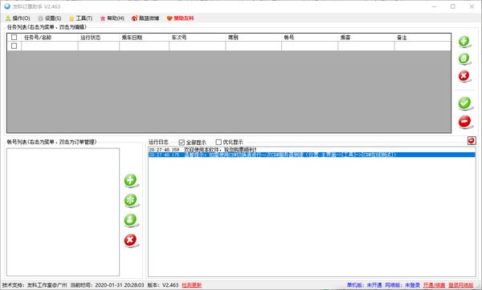This screenshot has height=290, width=482.
Task: Open the 帮助(H) menu
Action: pos(112,18)
